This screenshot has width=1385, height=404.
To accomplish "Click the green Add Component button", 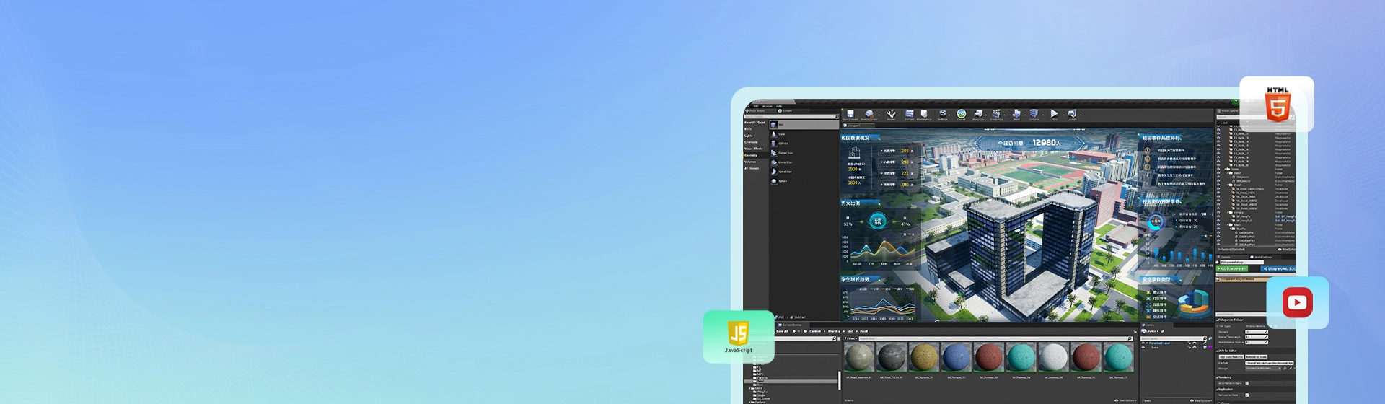I will pyautogui.click(x=1231, y=268).
